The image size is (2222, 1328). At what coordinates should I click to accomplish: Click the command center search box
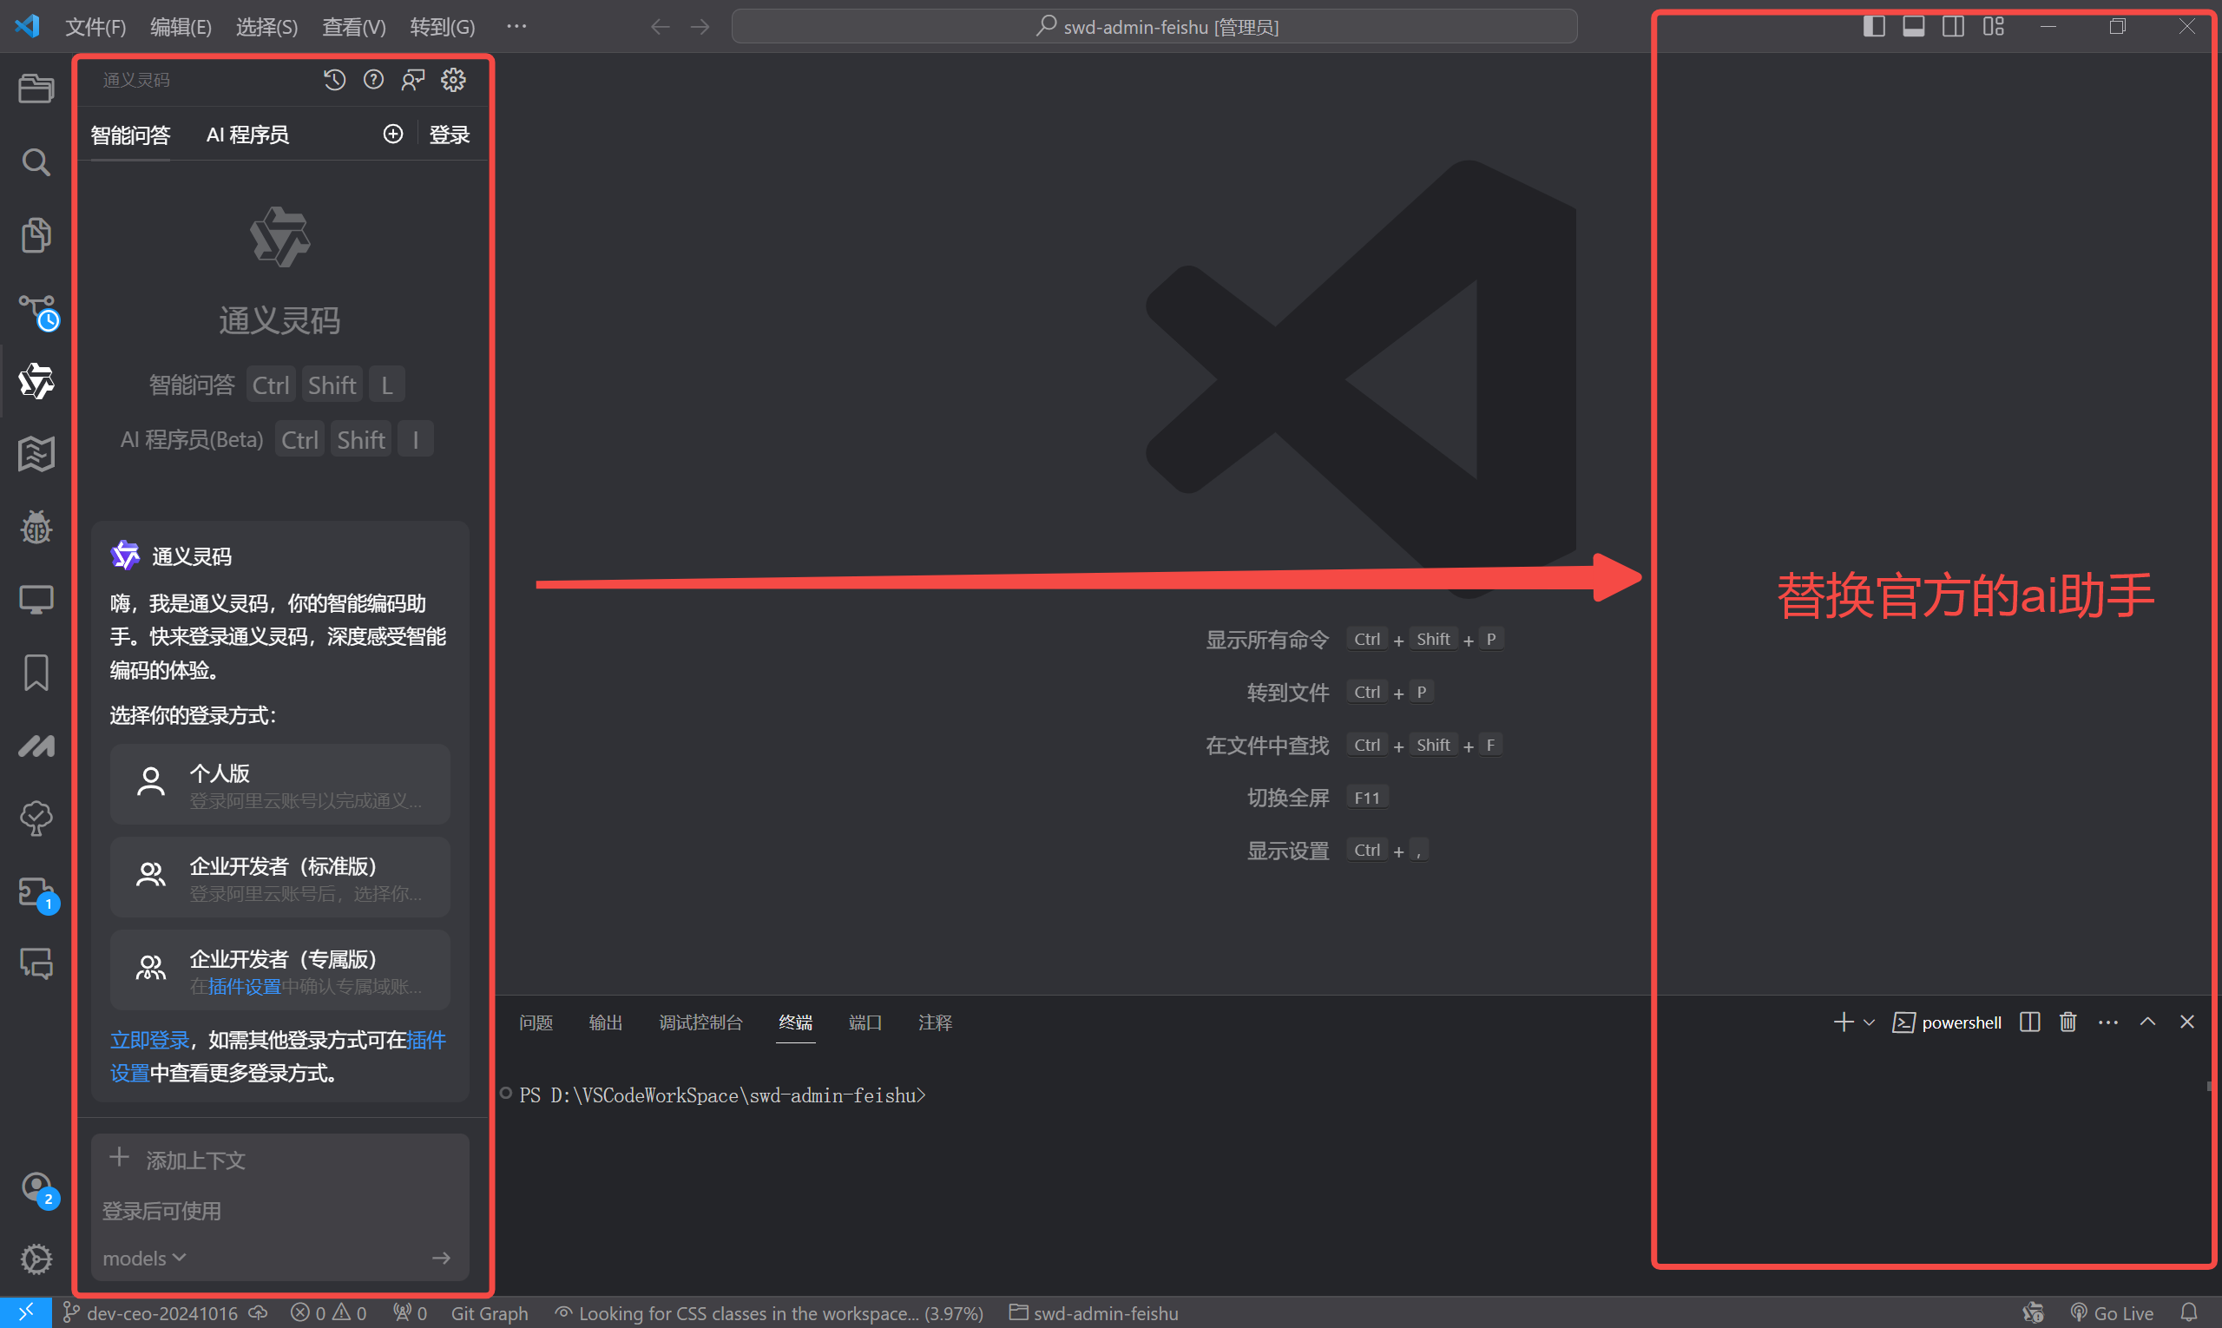[1154, 27]
